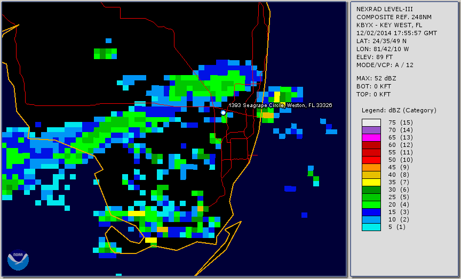This screenshot has height=279, width=461.
Task: Click the 10 (2) light blue legend swatch
Action: 371,219
